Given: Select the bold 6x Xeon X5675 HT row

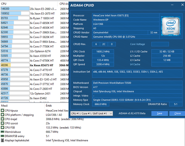Looking at the screenshot, I should (35, 65).
